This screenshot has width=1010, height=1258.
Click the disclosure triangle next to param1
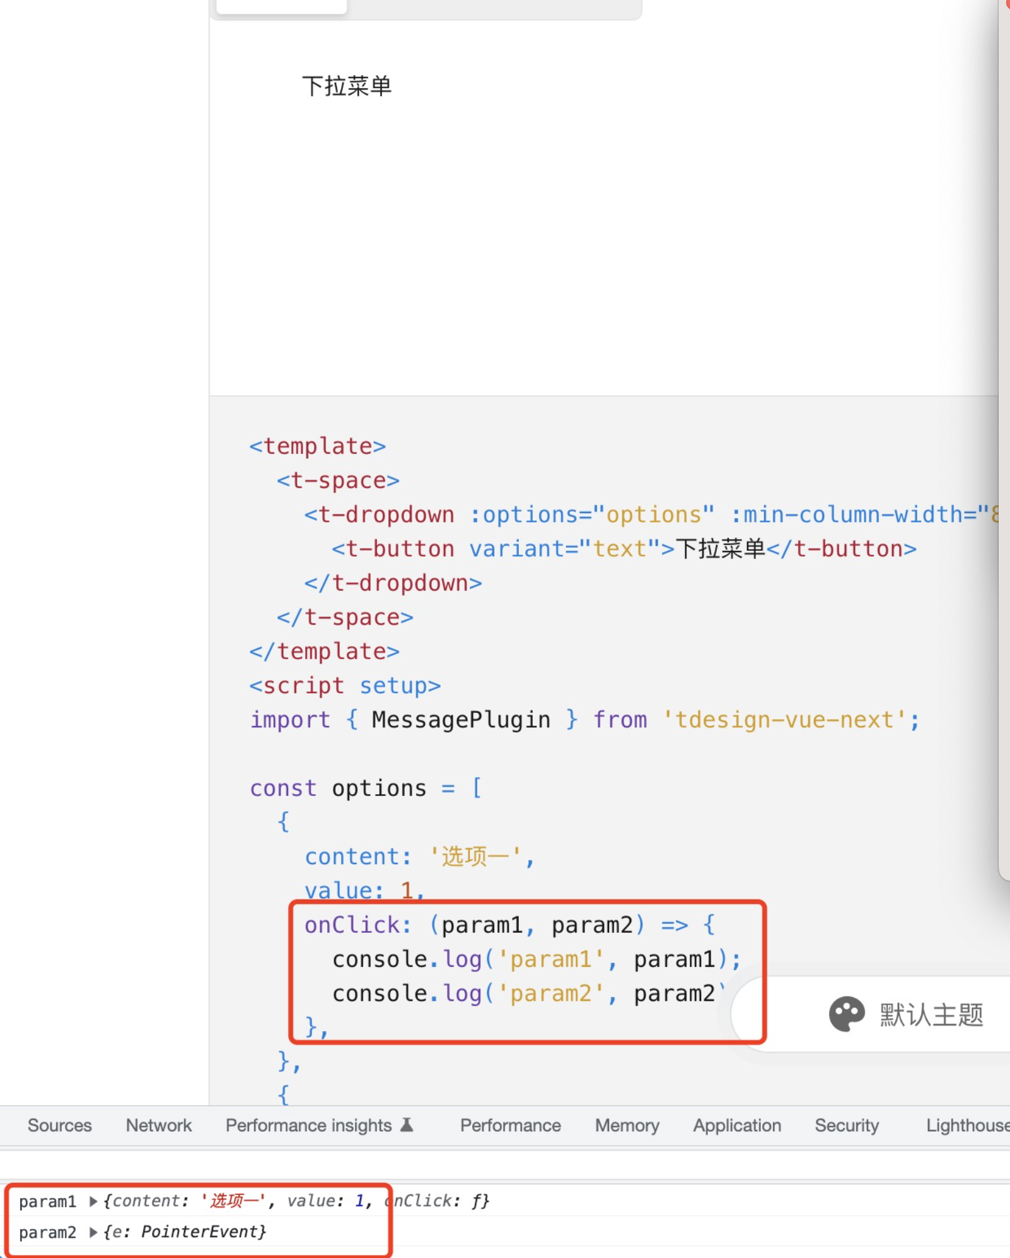(92, 1201)
